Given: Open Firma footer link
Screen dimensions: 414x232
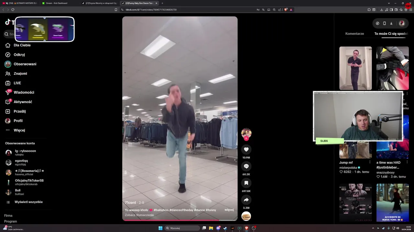Looking at the screenshot, I should coord(8,216).
